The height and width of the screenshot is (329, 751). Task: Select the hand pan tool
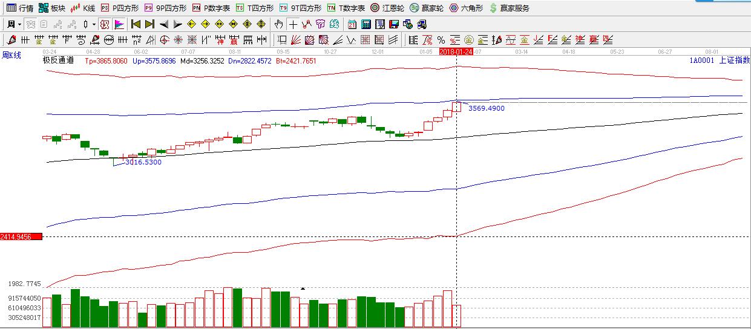coord(278,24)
